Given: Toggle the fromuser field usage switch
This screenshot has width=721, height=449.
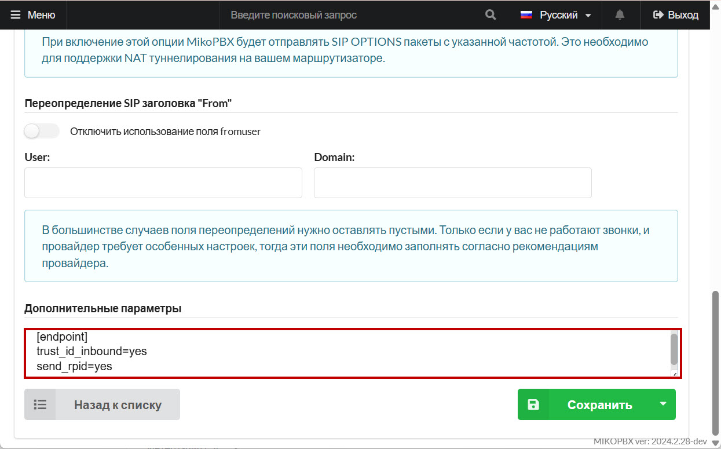Looking at the screenshot, I should [42, 132].
